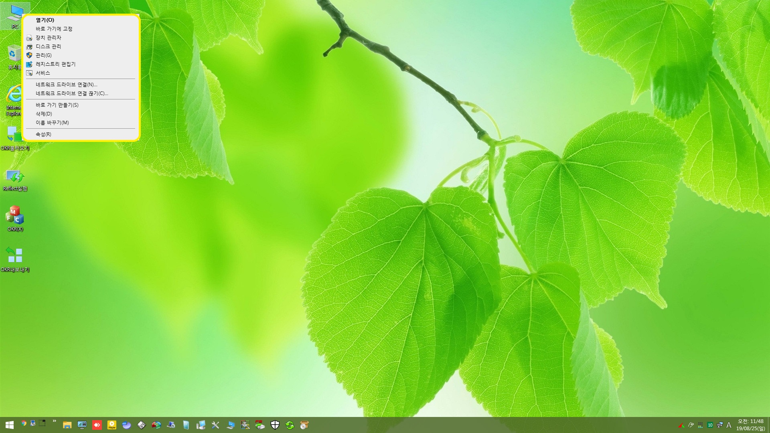Launch 레지스트리 편집기 from the menu
The width and height of the screenshot is (770, 433).
(81, 64)
